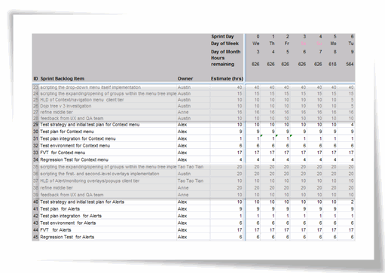The width and height of the screenshot is (385, 273).
Task: Click owner 'Tao Tao Tian' in row 37
Action: coord(191,180)
